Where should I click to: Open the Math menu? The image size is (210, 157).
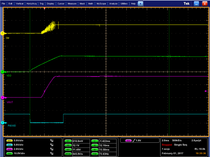point(91,4)
